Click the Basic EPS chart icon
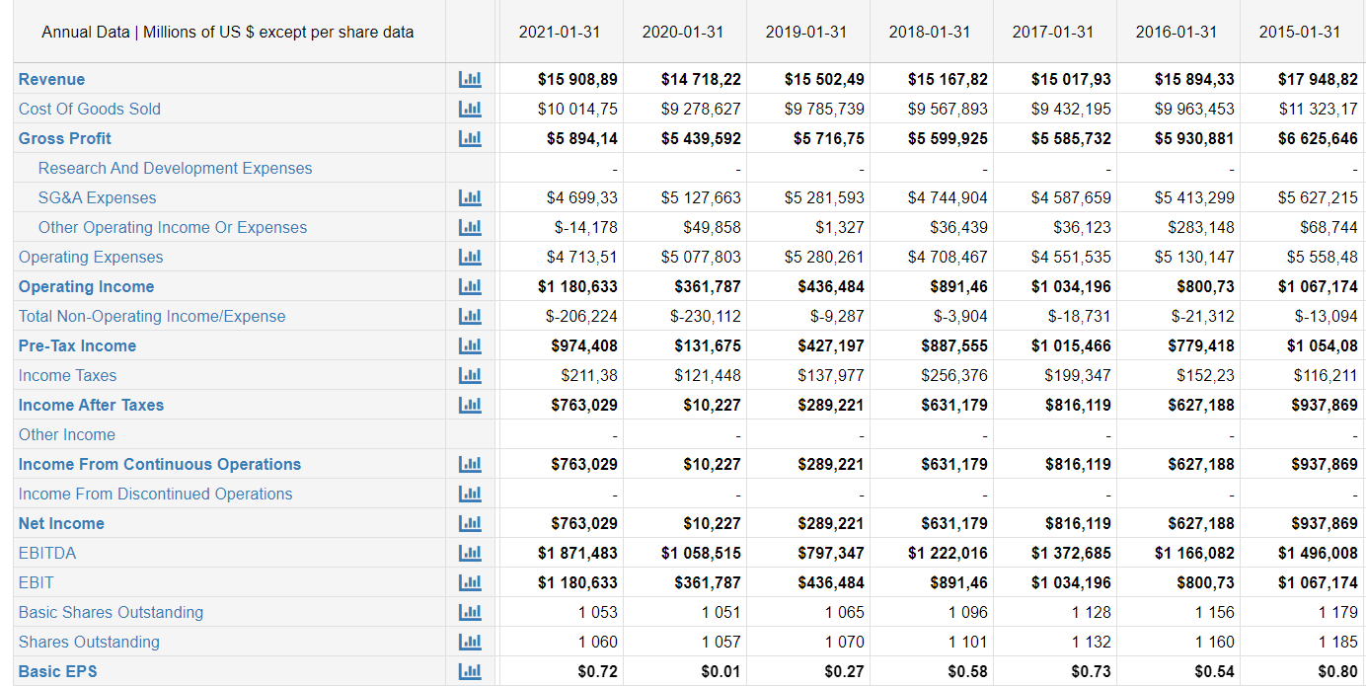 pyautogui.click(x=471, y=671)
